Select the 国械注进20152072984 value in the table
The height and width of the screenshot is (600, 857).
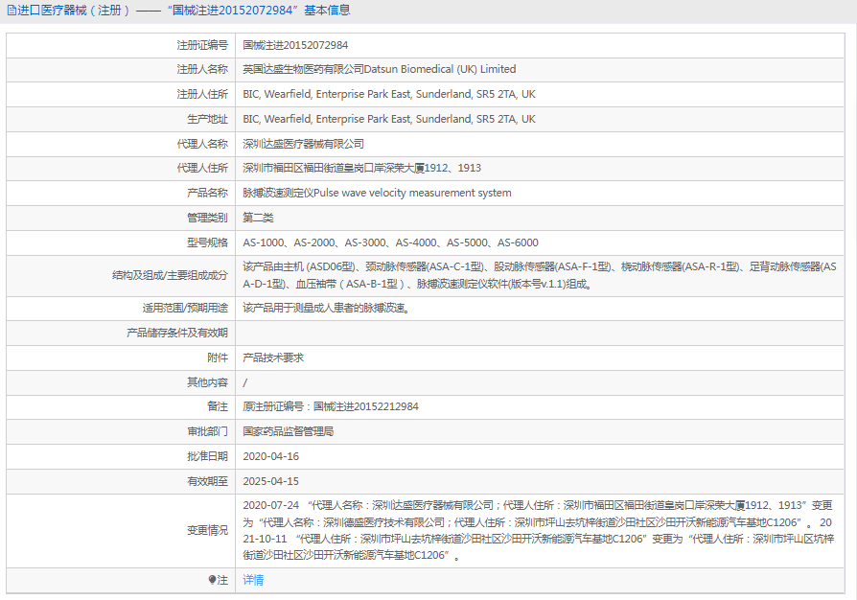click(295, 45)
